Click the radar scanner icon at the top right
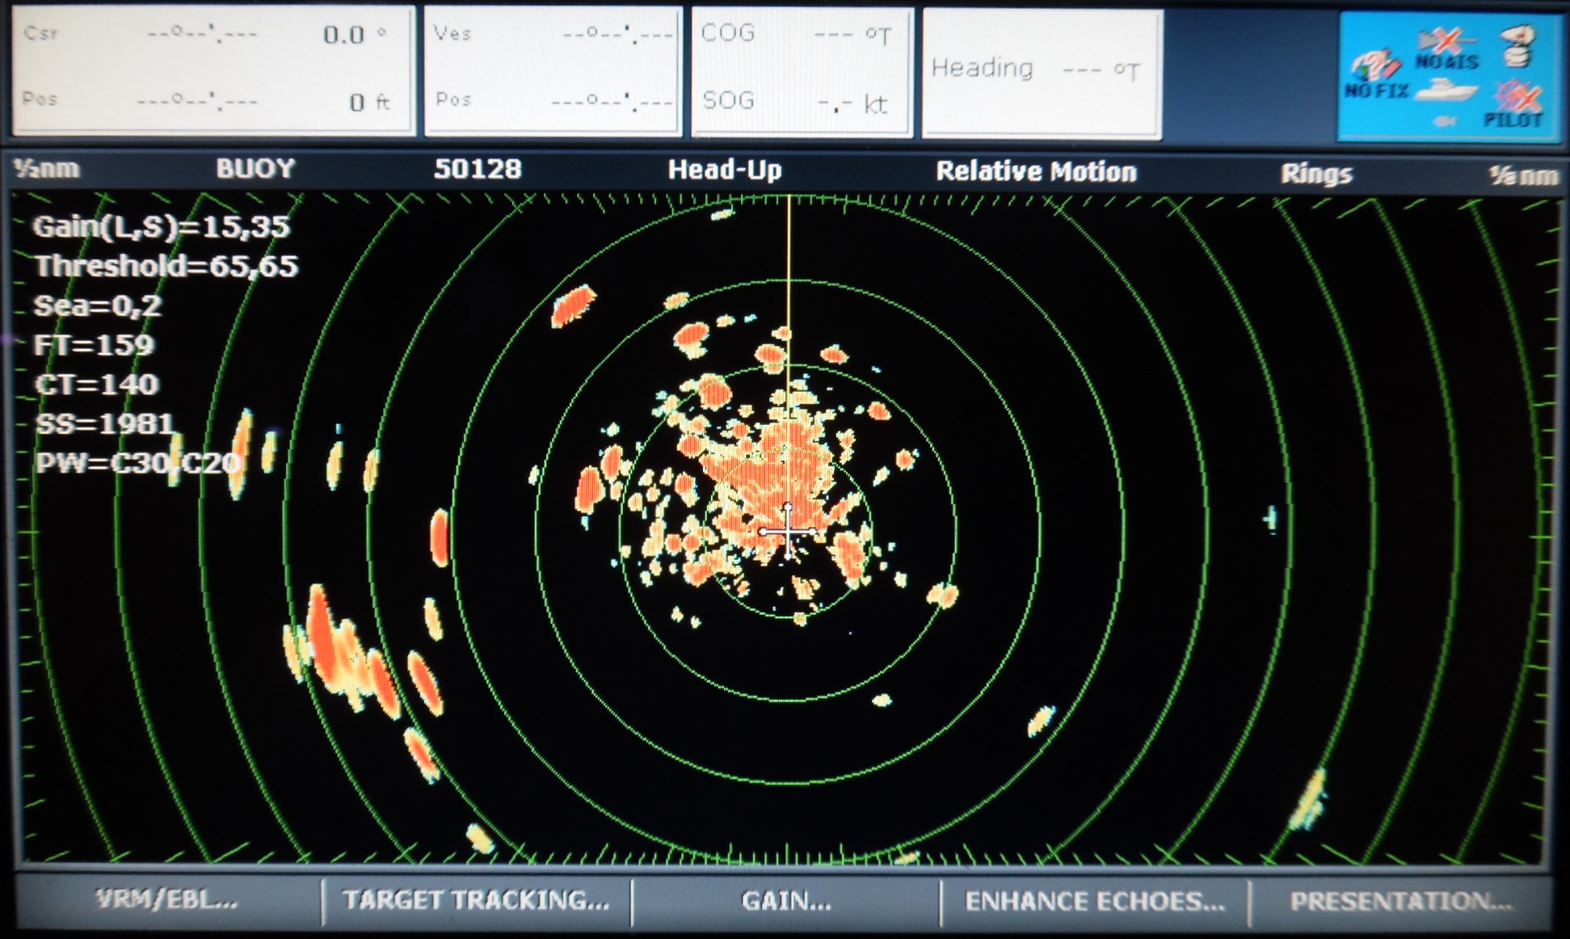The image size is (1570, 939). pyautogui.click(x=1518, y=47)
